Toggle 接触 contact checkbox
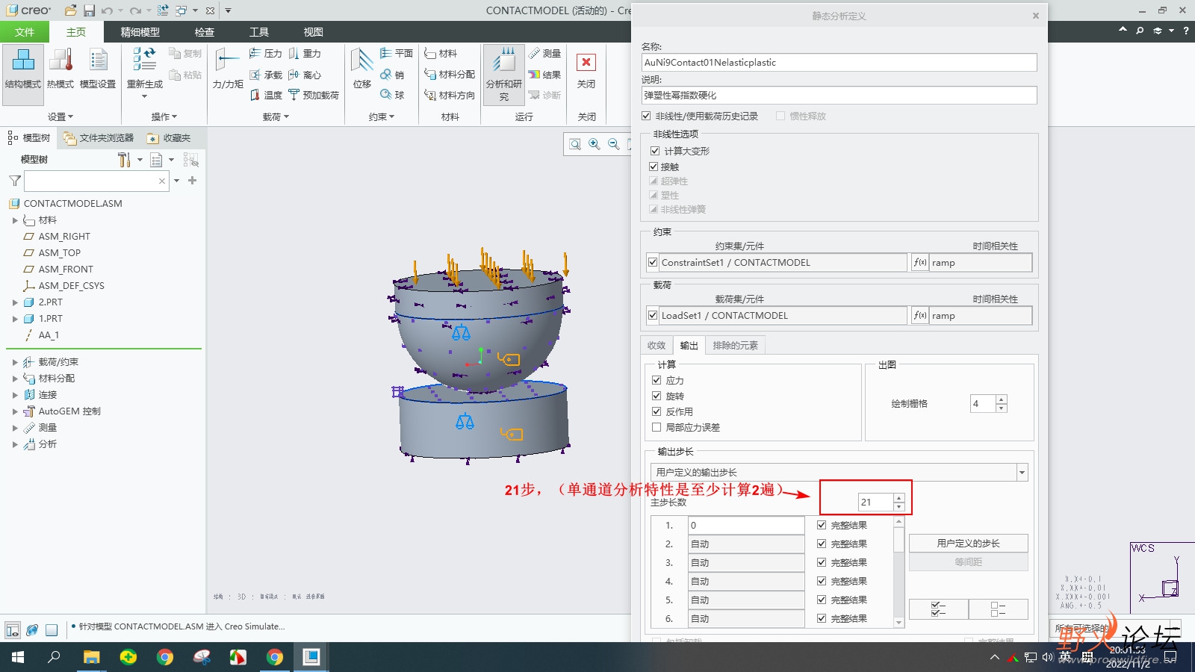The image size is (1195, 672). tap(654, 167)
